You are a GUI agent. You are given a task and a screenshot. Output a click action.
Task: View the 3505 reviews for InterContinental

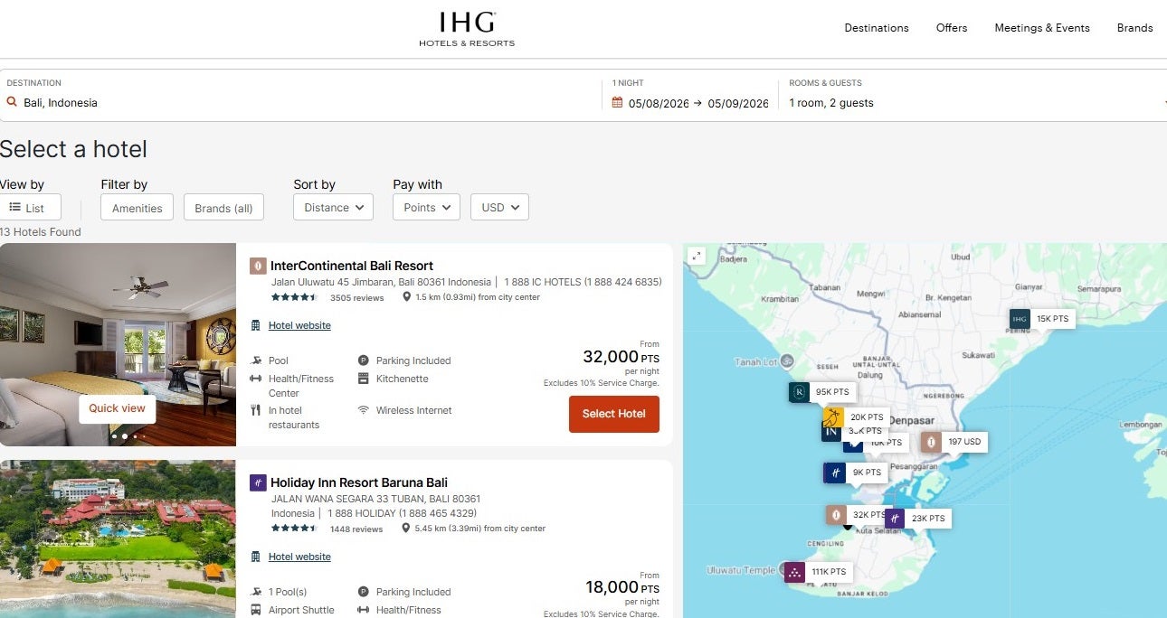coord(356,297)
